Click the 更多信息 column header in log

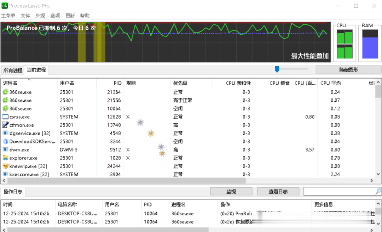coord(343,204)
